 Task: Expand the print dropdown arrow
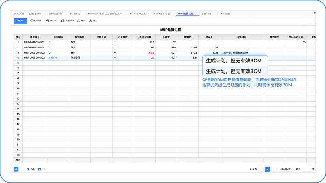click(40, 21)
